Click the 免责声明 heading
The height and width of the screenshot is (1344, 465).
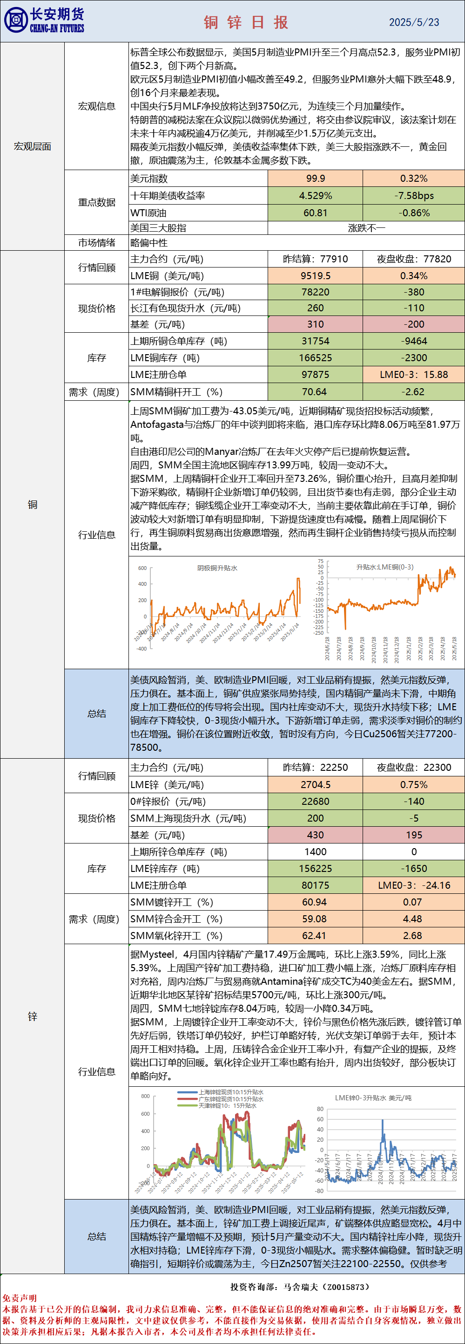point(19,1298)
